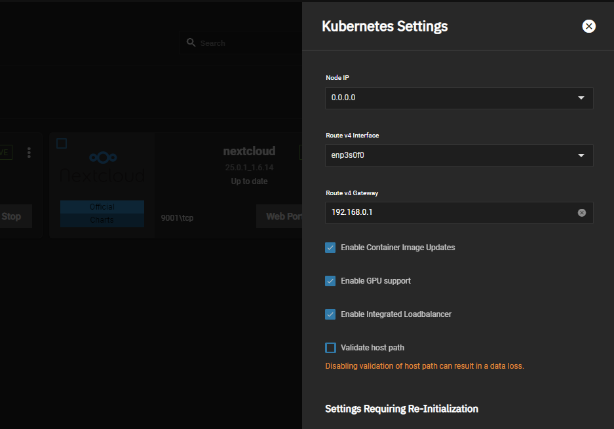Click into the Route v4 Gateway field
Image resolution: width=614 pixels, height=429 pixels.
446,213
